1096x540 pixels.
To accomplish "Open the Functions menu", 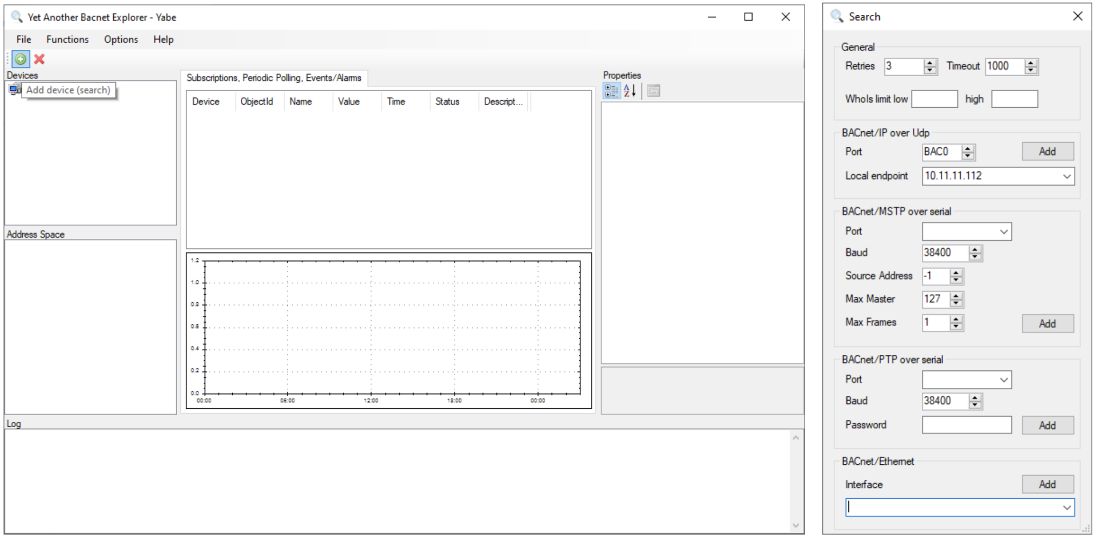I will click(67, 39).
